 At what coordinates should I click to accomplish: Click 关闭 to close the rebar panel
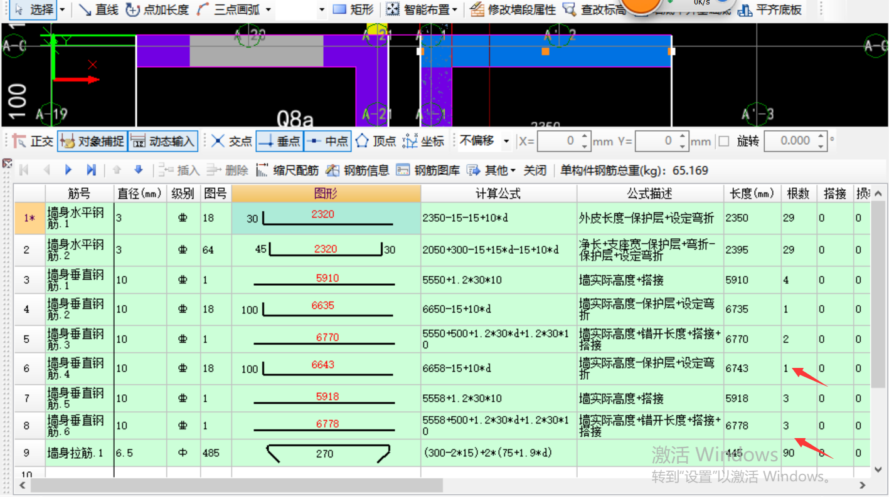[535, 170]
